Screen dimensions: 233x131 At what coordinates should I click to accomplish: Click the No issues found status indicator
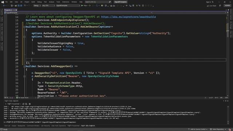22,98
